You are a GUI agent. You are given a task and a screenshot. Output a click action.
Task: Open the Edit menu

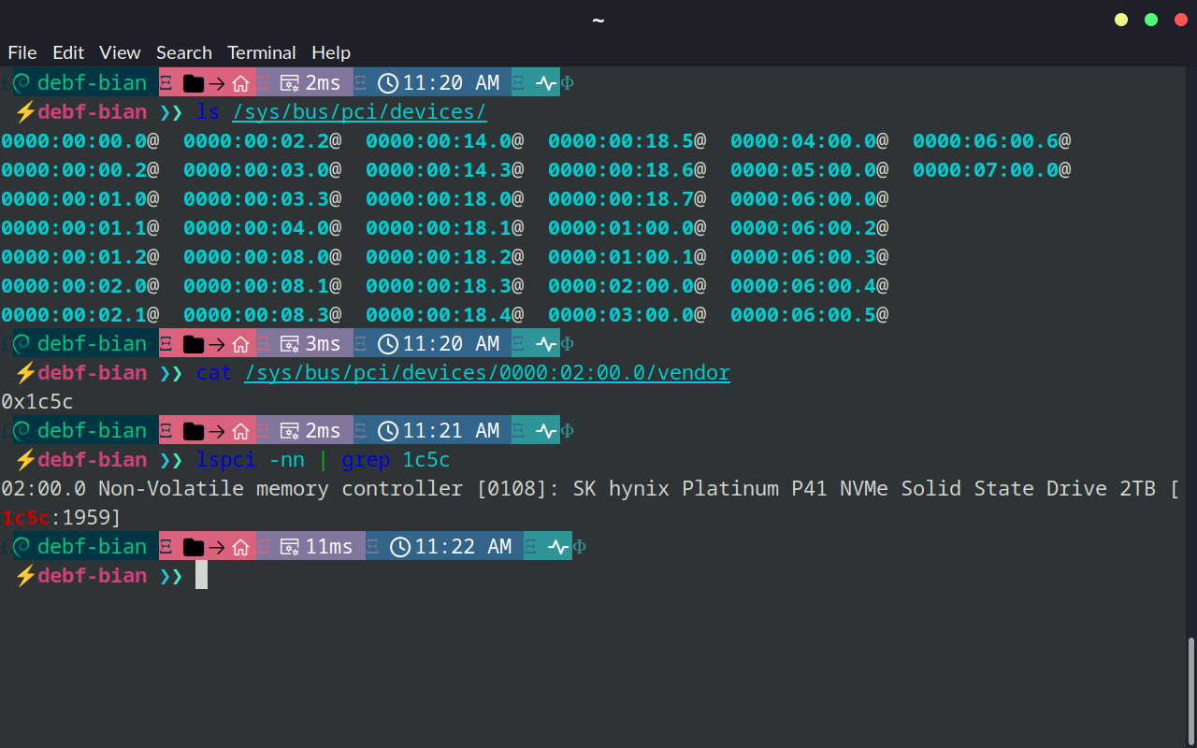pos(68,52)
